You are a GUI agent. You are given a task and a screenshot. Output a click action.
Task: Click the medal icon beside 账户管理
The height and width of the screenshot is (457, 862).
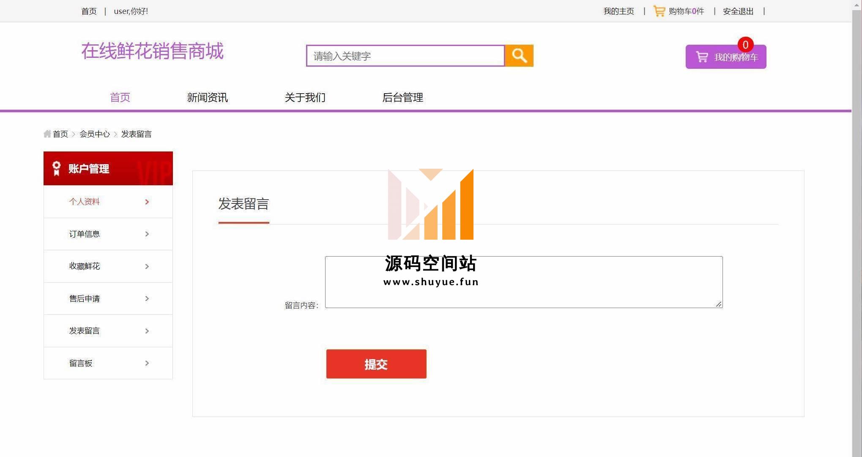point(56,168)
